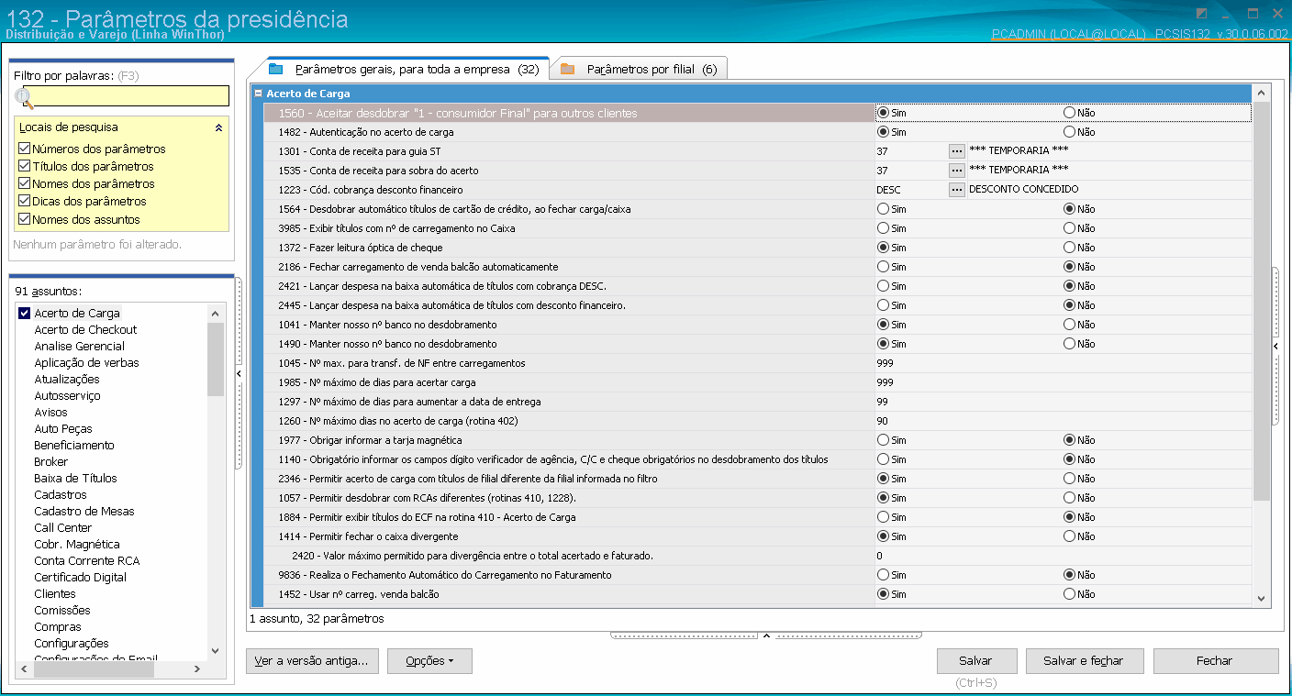Collapse the Locais de pesquisa panel
This screenshot has width=1292, height=696.
(218, 128)
